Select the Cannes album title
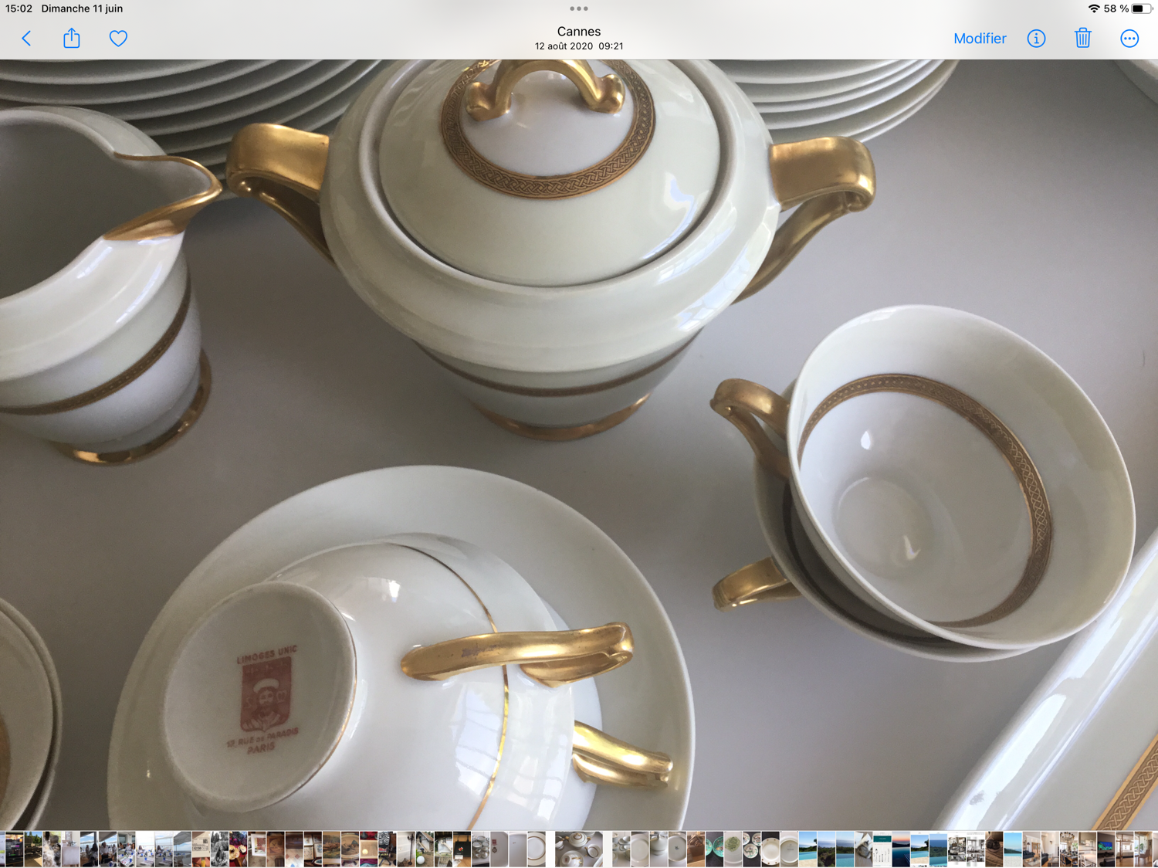This screenshot has width=1158, height=868. point(579,31)
